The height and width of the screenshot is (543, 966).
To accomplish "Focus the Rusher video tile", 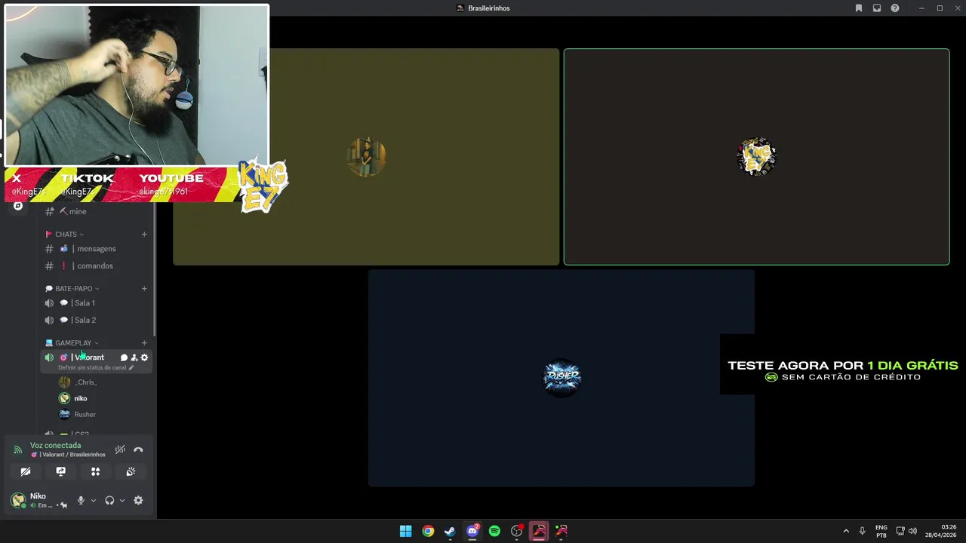I will 561,378.
